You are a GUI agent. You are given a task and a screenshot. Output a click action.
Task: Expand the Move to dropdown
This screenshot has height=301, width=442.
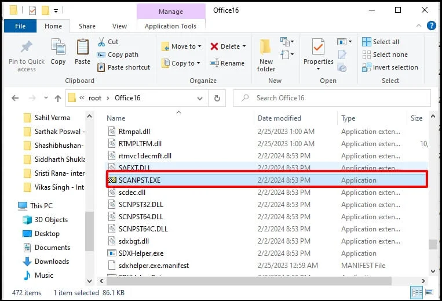[x=199, y=46]
